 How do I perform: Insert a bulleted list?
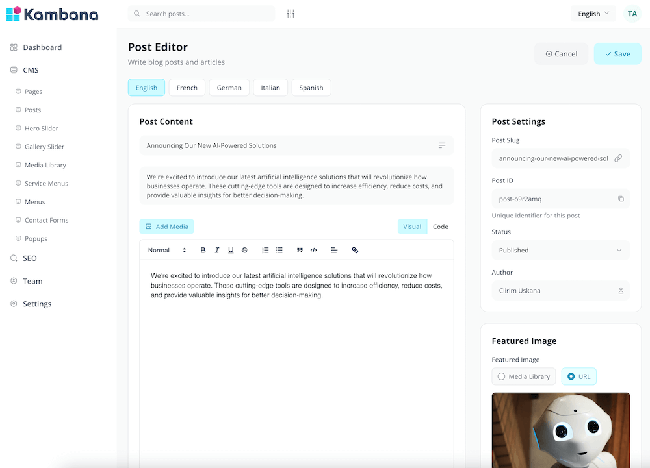click(279, 250)
